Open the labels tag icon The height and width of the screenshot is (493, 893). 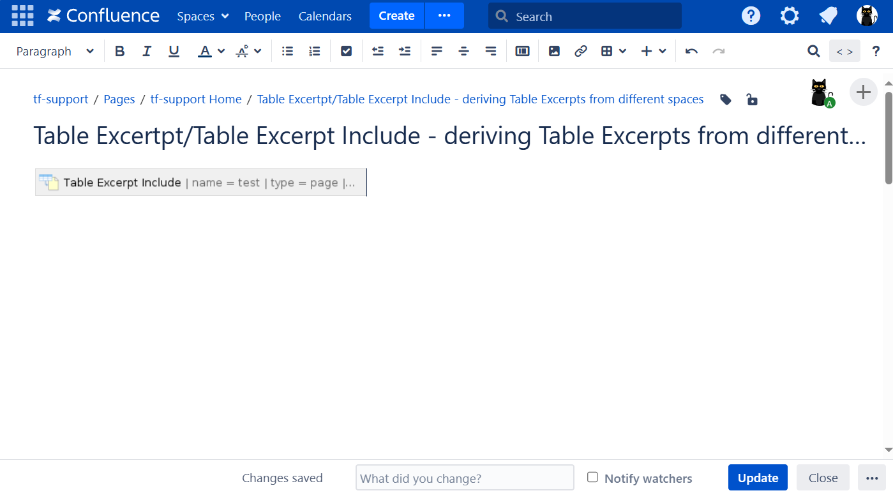(x=726, y=99)
